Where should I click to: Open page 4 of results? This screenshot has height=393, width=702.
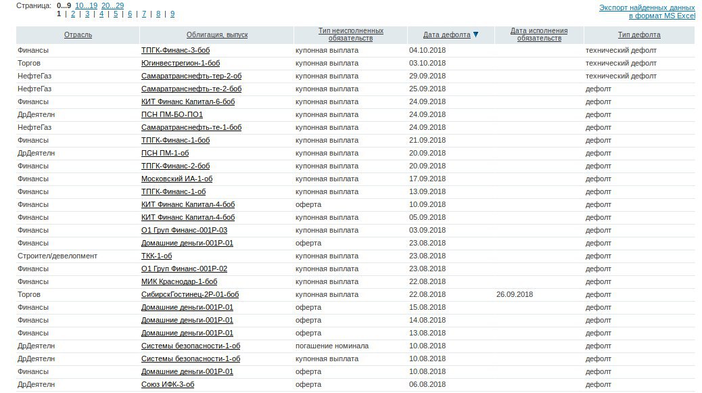[x=101, y=14]
